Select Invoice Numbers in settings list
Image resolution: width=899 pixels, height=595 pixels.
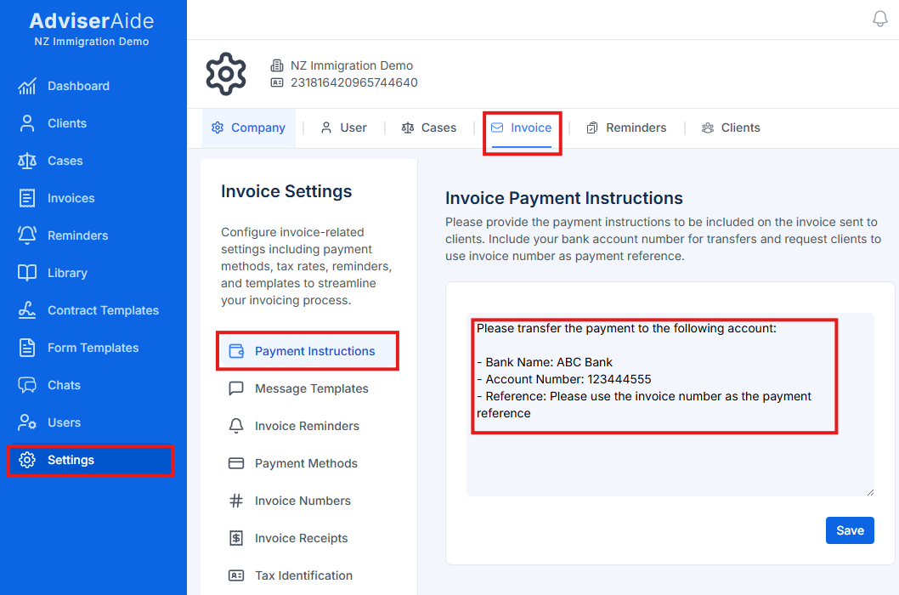click(302, 501)
